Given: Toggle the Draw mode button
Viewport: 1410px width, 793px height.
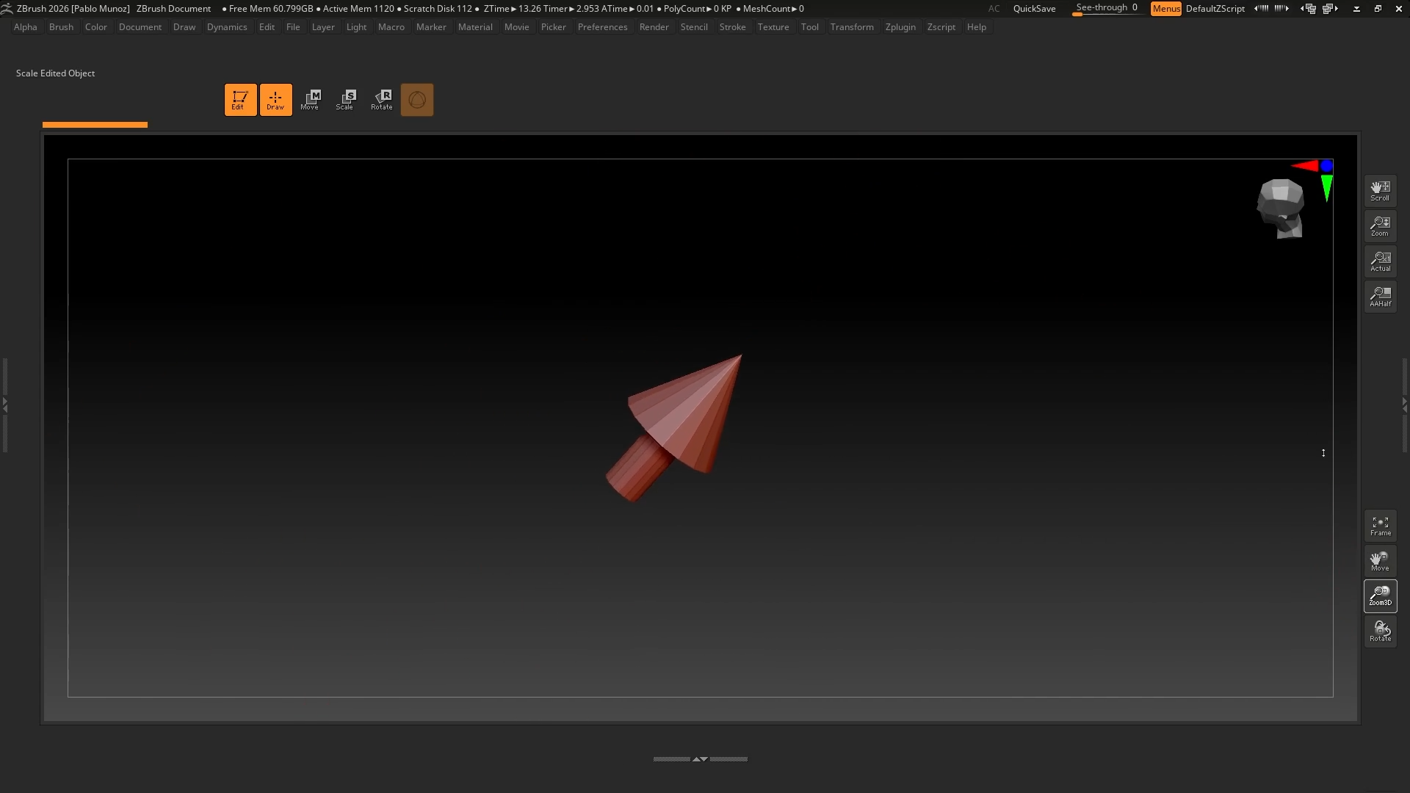Looking at the screenshot, I should point(275,100).
